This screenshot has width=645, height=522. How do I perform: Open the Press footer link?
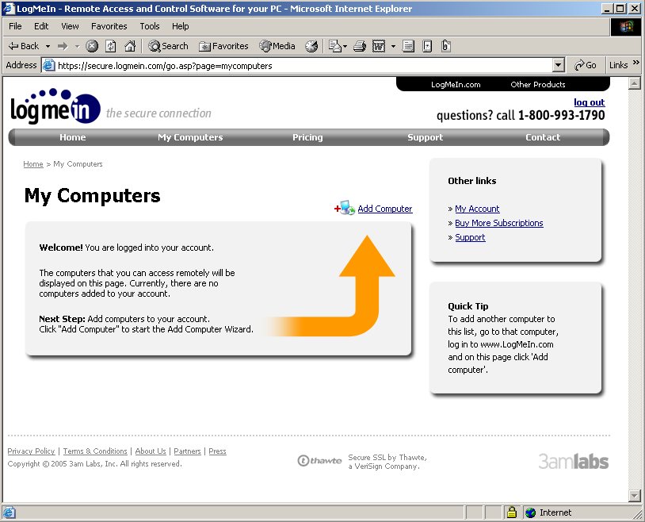click(x=217, y=451)
